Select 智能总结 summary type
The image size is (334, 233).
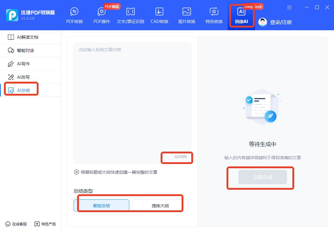tap(101, 205)
